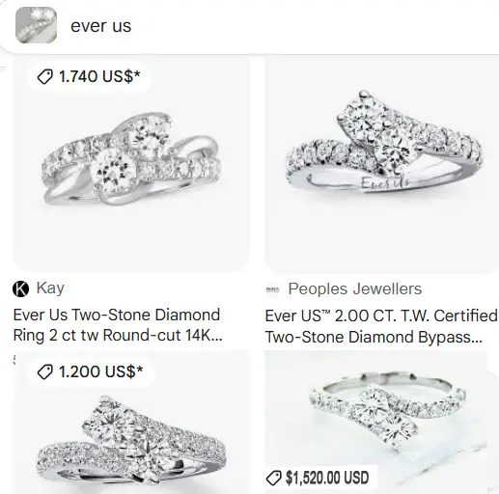The image size is (499, 494).
Task: Open 'Ever Us Two-Stone Diamond Ring 2 ct' title
Action: [x=118, y=325]
